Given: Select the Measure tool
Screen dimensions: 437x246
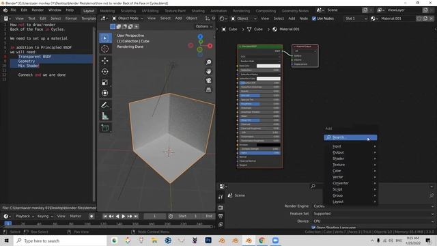Looking at the screenshot, I should coord(105,115).
